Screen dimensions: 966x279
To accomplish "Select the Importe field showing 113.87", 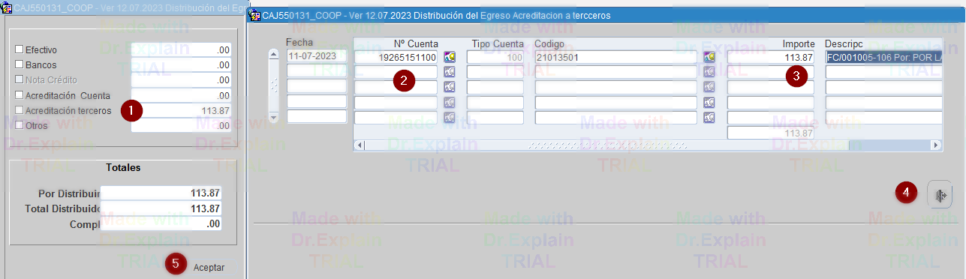I will tap(771, 57).
